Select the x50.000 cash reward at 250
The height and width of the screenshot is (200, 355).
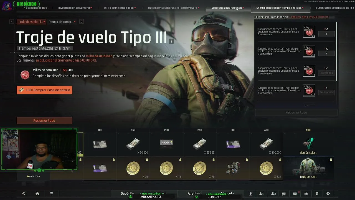click(200, 144)
